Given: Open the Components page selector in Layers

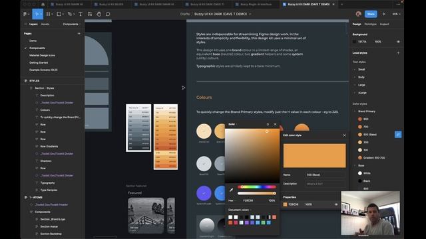Looking at the screenshot, I should (72, 24).
